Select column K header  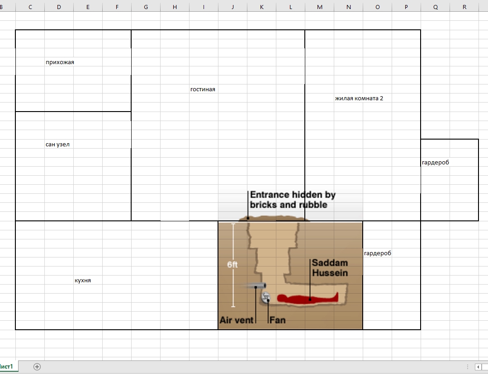262,7
